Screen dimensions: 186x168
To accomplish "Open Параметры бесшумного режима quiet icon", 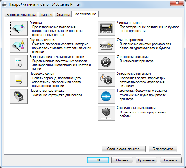I will click(106, 96).
